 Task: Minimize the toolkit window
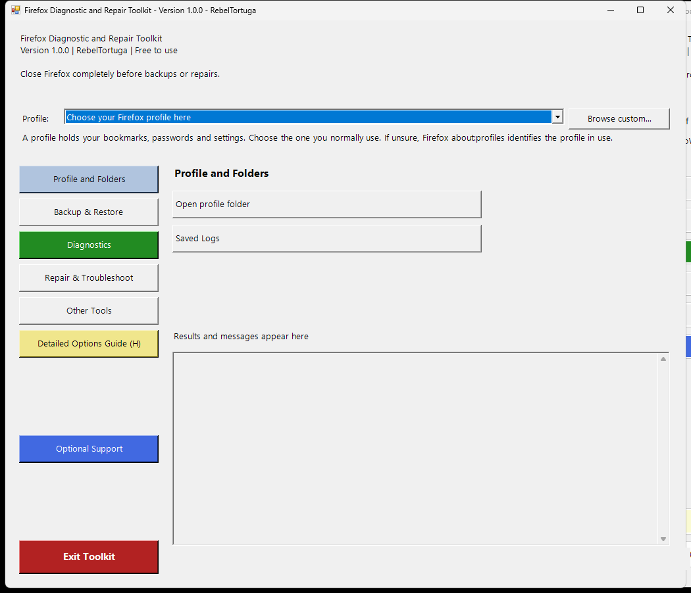[x=611, y=10]
